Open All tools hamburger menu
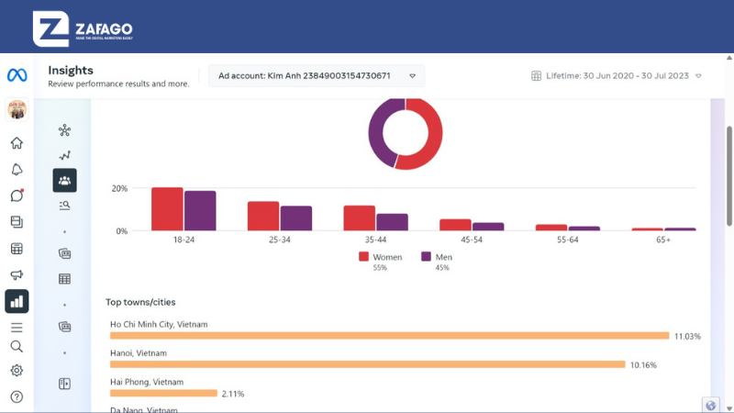The height and width of the screenshot is (413, 734). click(17, 328)
